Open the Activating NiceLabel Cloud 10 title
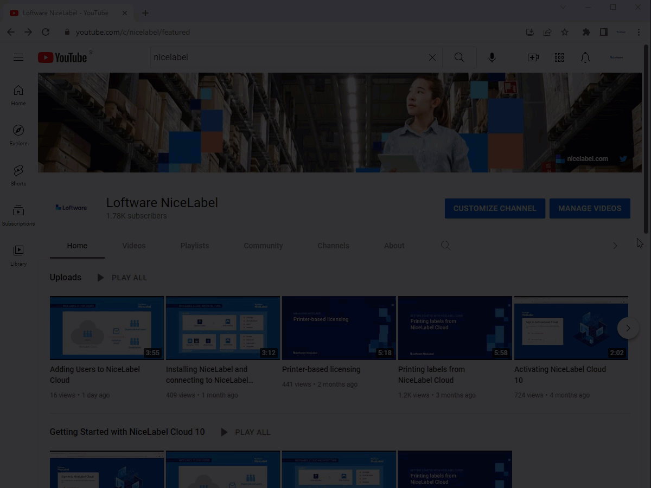Image resolution: width=651 pixels, height=488 pixels. coord(560,375)
